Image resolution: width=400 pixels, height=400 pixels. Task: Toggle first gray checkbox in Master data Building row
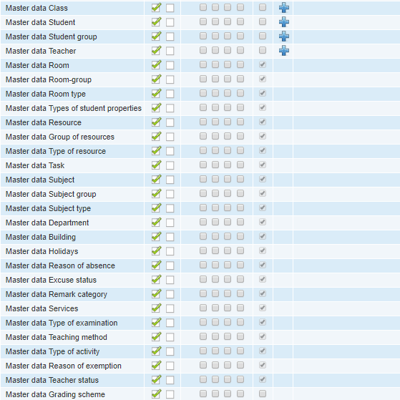(x=203, y=236)
